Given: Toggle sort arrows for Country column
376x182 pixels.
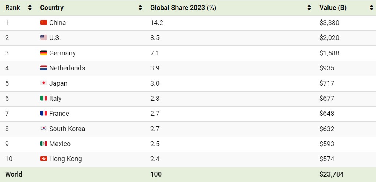Looking at the screenshot, I should point(140,8).
